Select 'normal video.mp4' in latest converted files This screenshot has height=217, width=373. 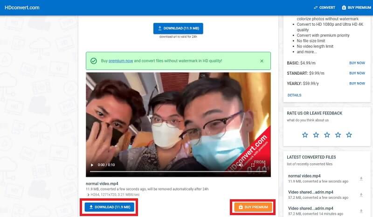(304, 176)
